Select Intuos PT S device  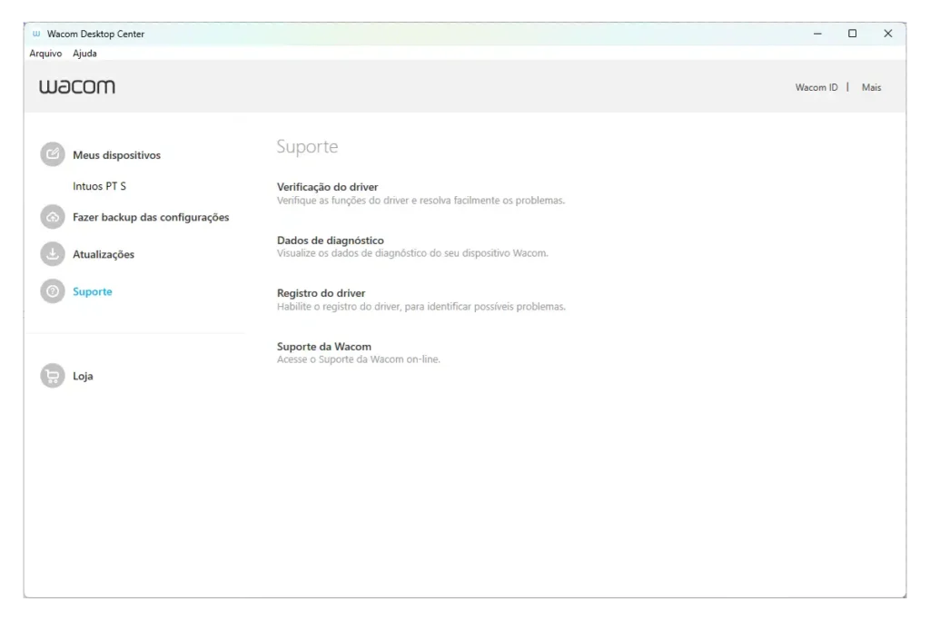[x=100, y=186]
